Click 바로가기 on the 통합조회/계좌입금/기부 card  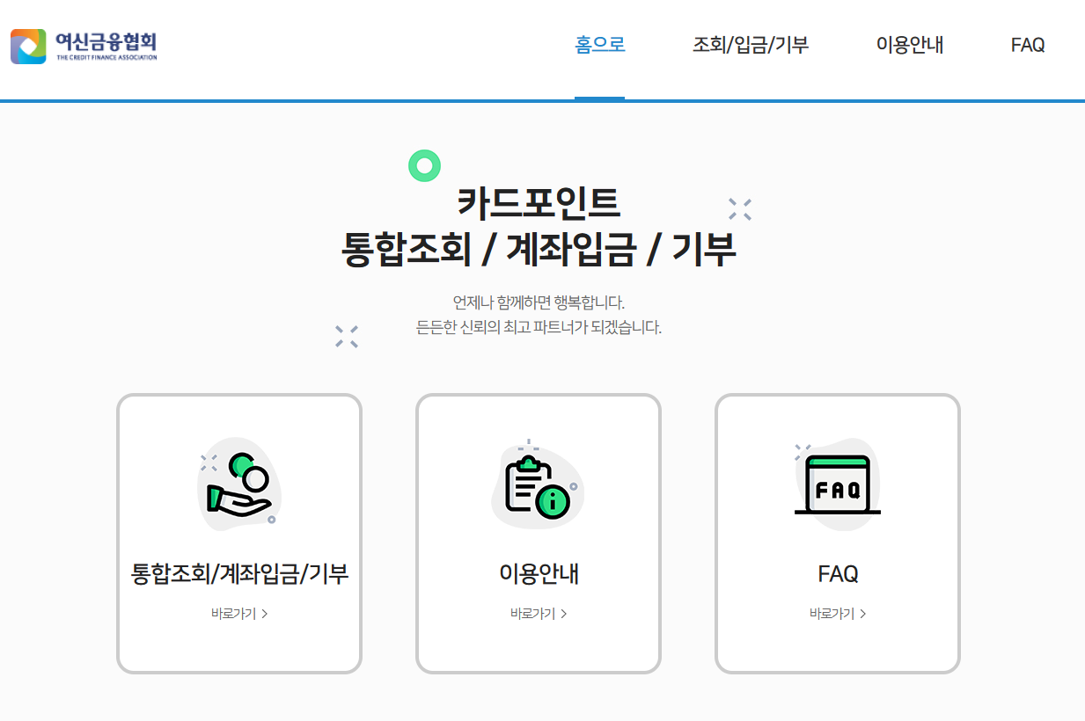coord(233,613)
